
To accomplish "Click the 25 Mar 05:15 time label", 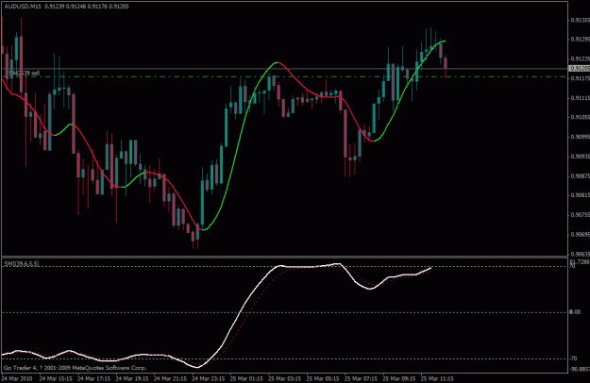I will tap(323, 378).
